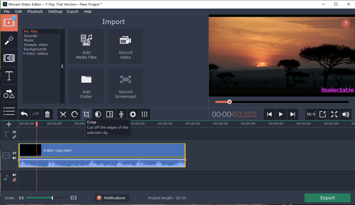Open the File menu
This screenshot has width=355, height=205.
point(7,11)
